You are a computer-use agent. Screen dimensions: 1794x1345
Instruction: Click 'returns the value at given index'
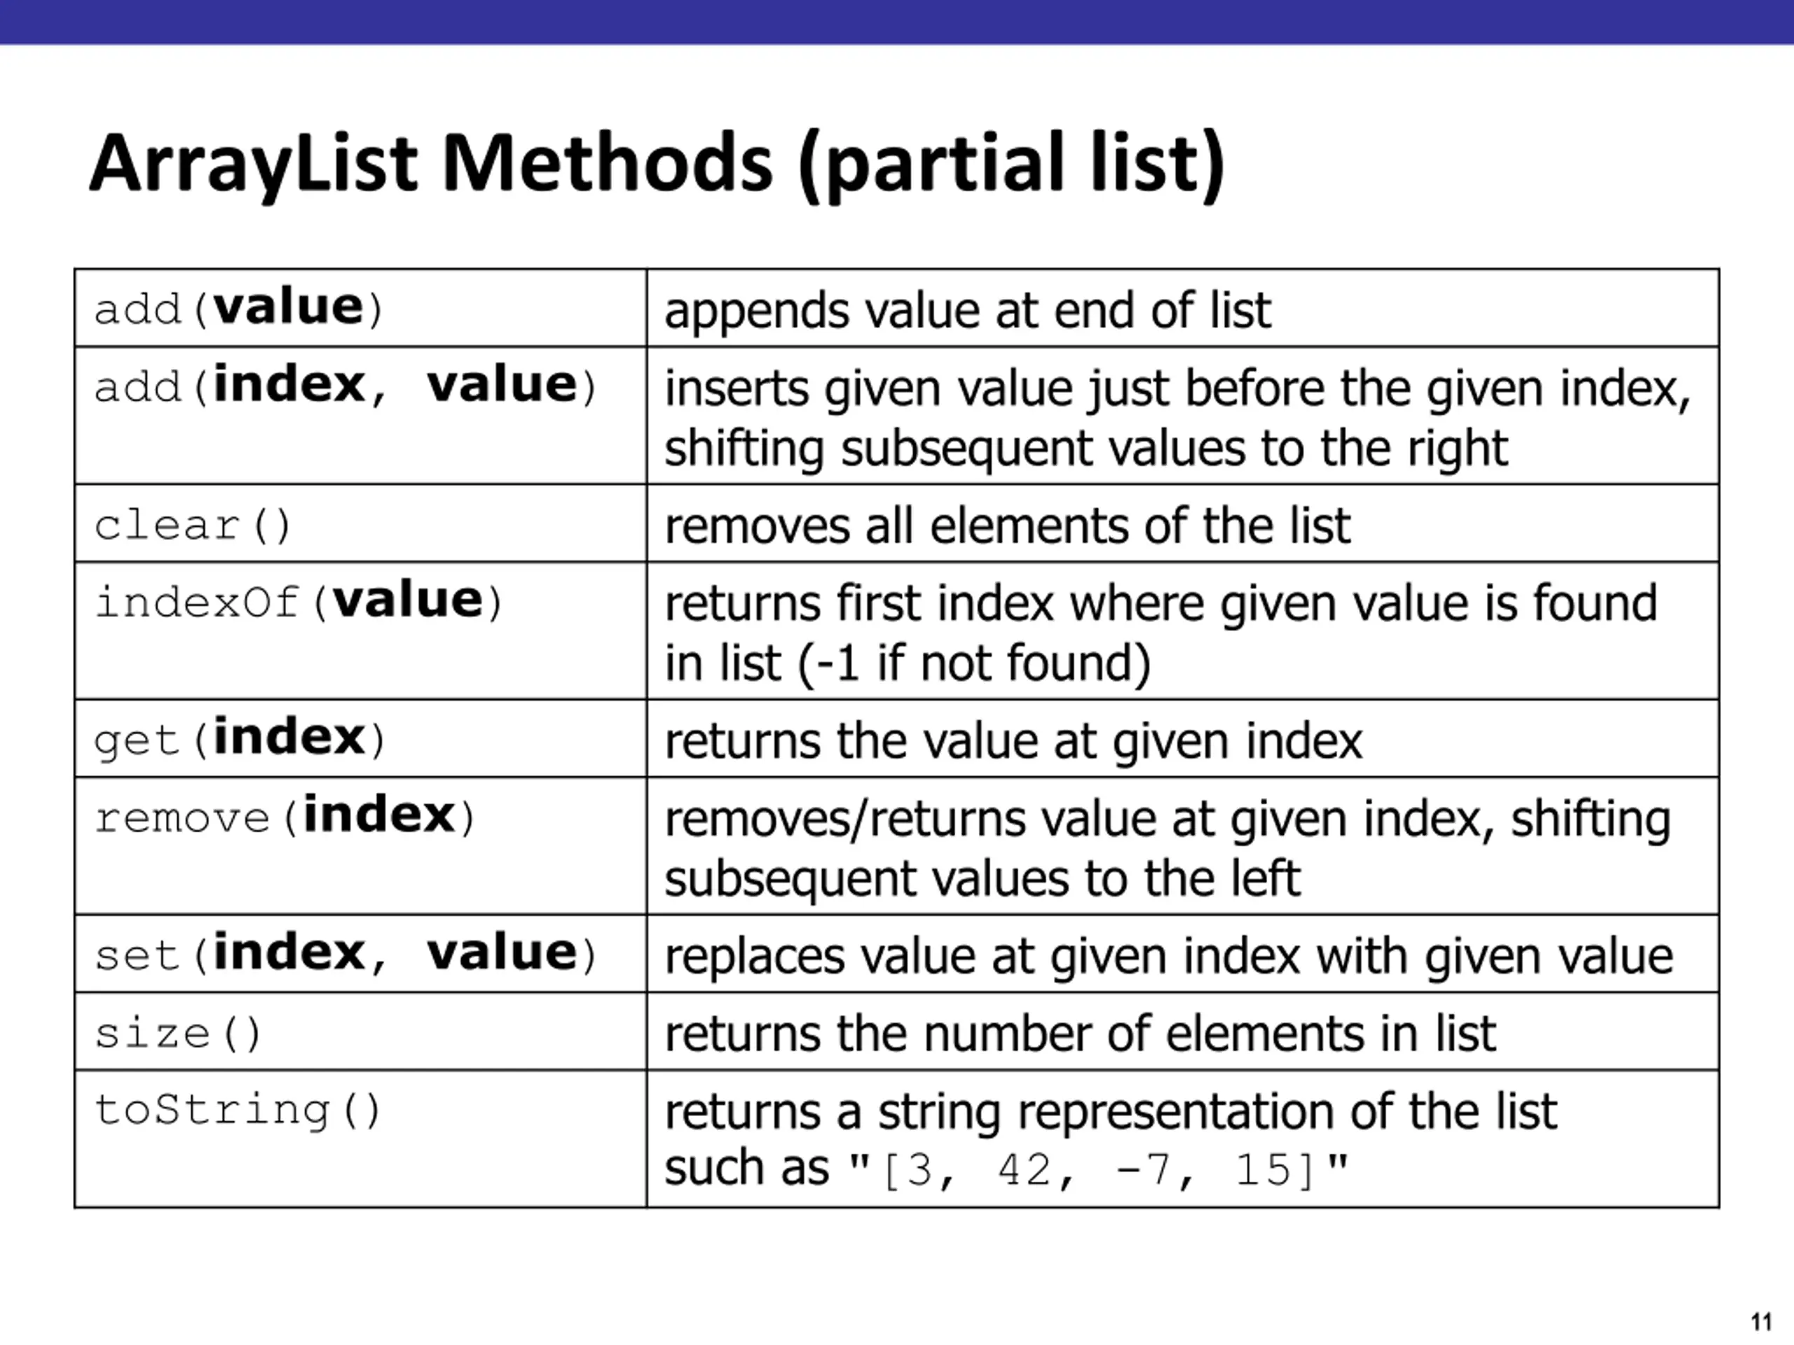1013,741
